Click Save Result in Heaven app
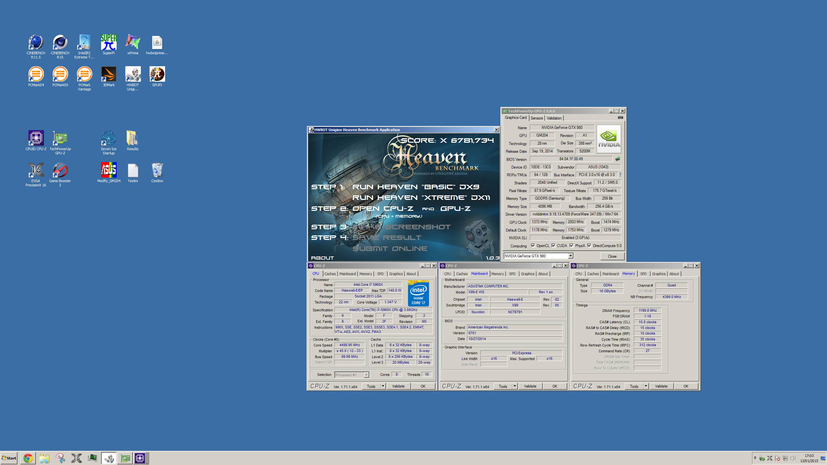 coord(387,238)
